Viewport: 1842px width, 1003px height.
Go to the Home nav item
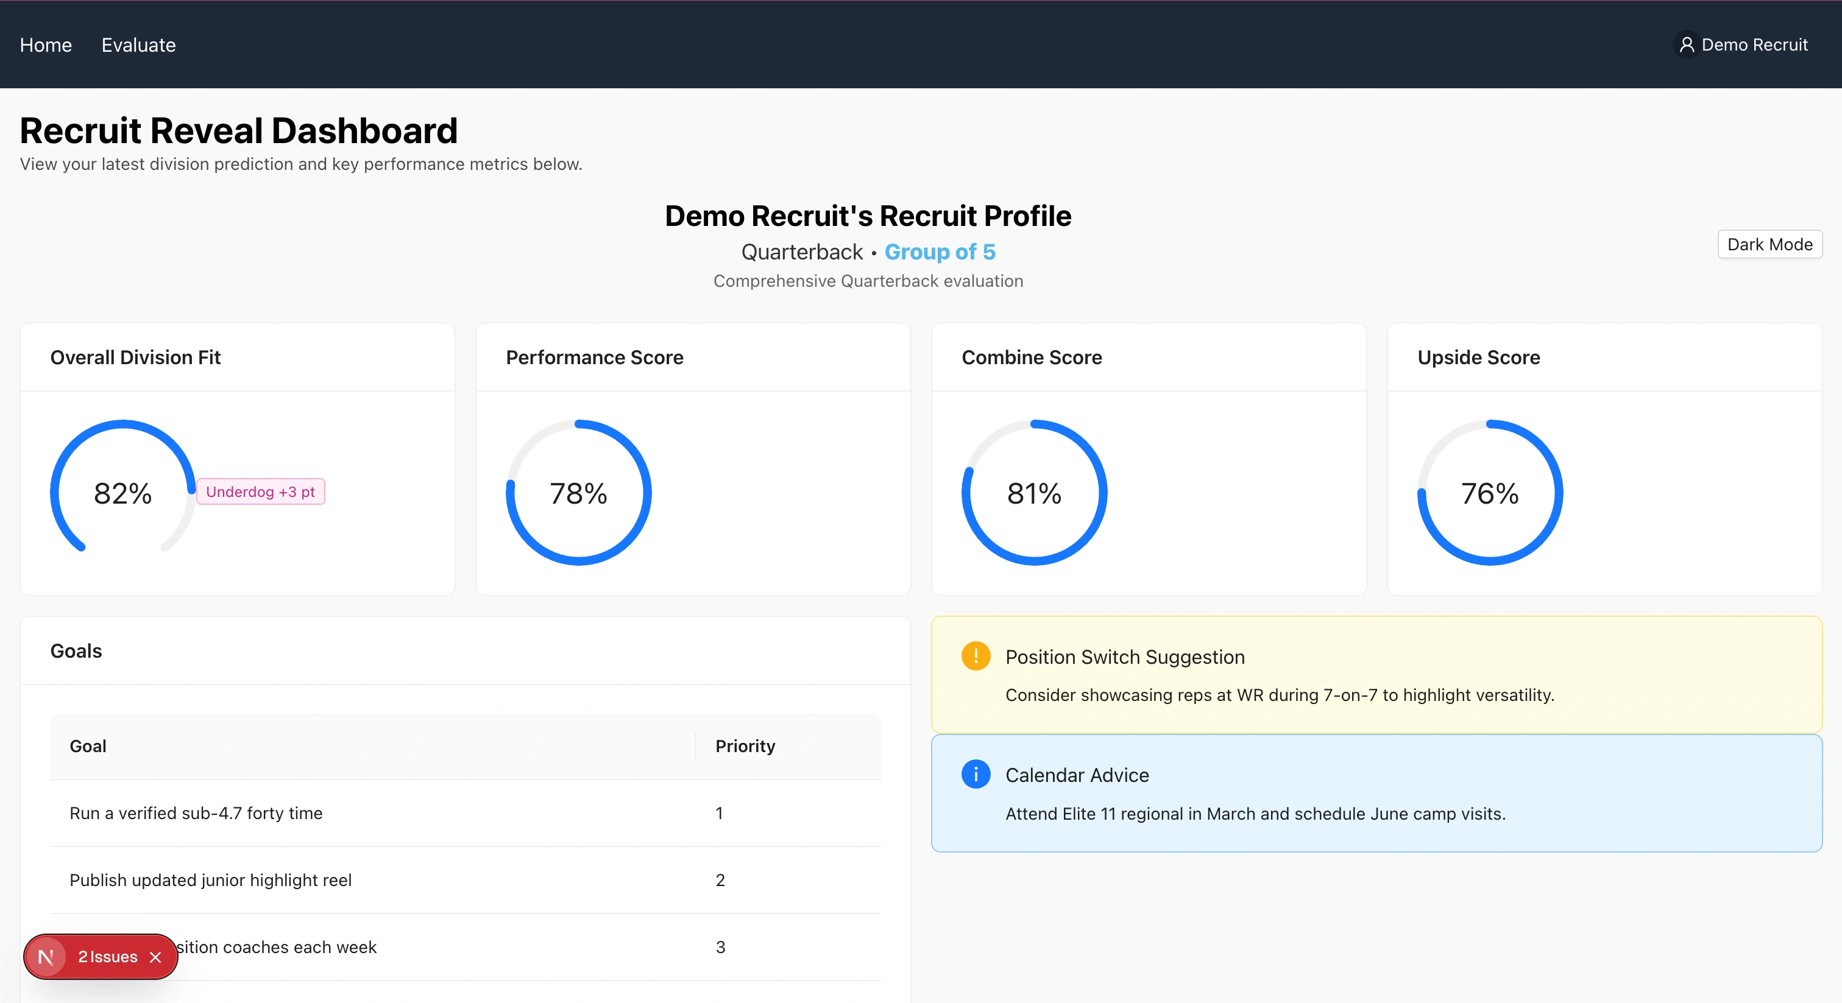coord(46,45)
